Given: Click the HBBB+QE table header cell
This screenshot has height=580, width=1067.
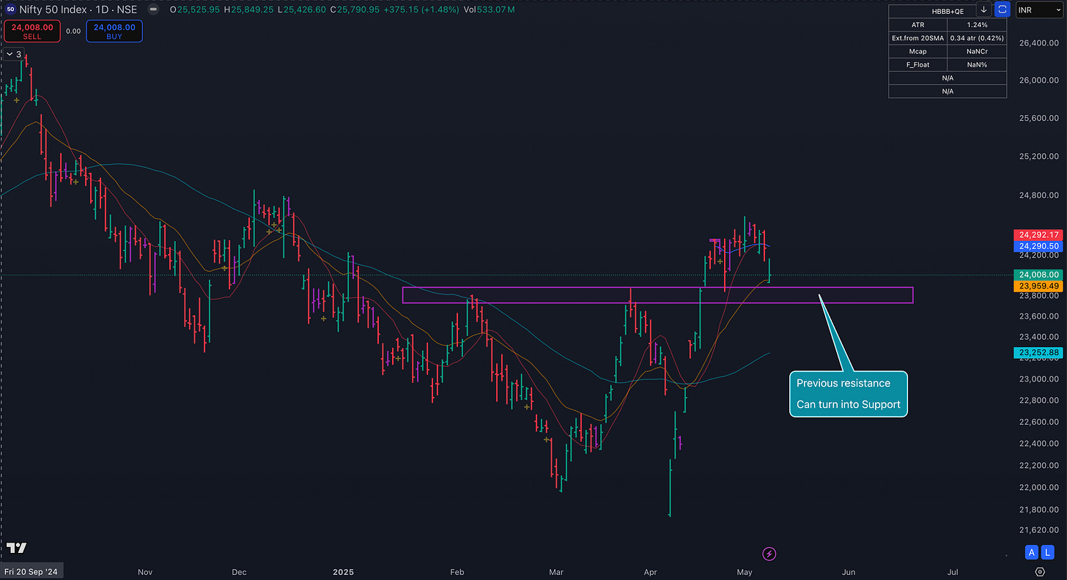Looking at the screenshot, I should pos(948,11).
